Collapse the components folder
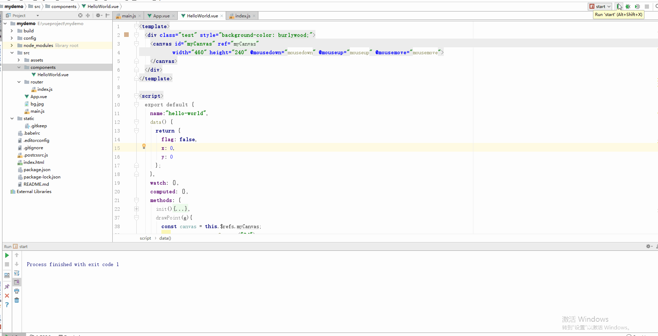This screenshot has width=658, height=336. pyautogui.click(x=19, y=67)
